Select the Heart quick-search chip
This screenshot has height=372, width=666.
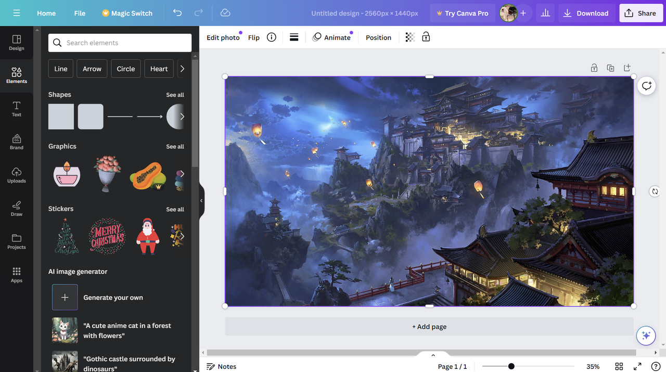159,69
